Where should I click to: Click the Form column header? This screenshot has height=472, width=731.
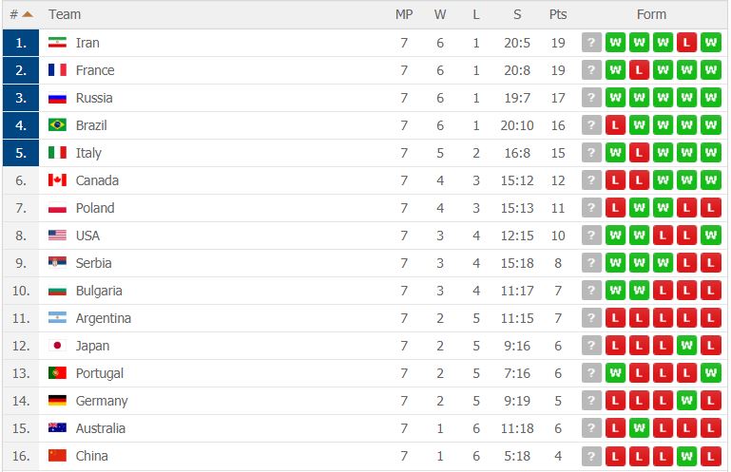(651, 14)
